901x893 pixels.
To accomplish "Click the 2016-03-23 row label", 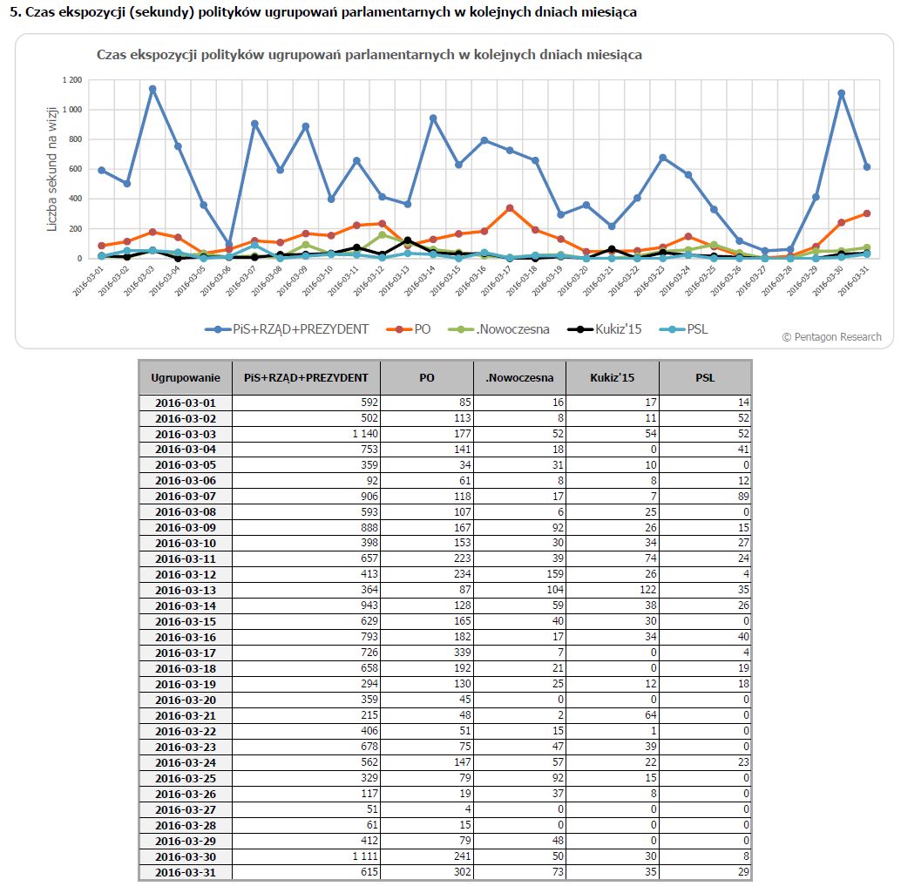I will click(x=186, y=747).
